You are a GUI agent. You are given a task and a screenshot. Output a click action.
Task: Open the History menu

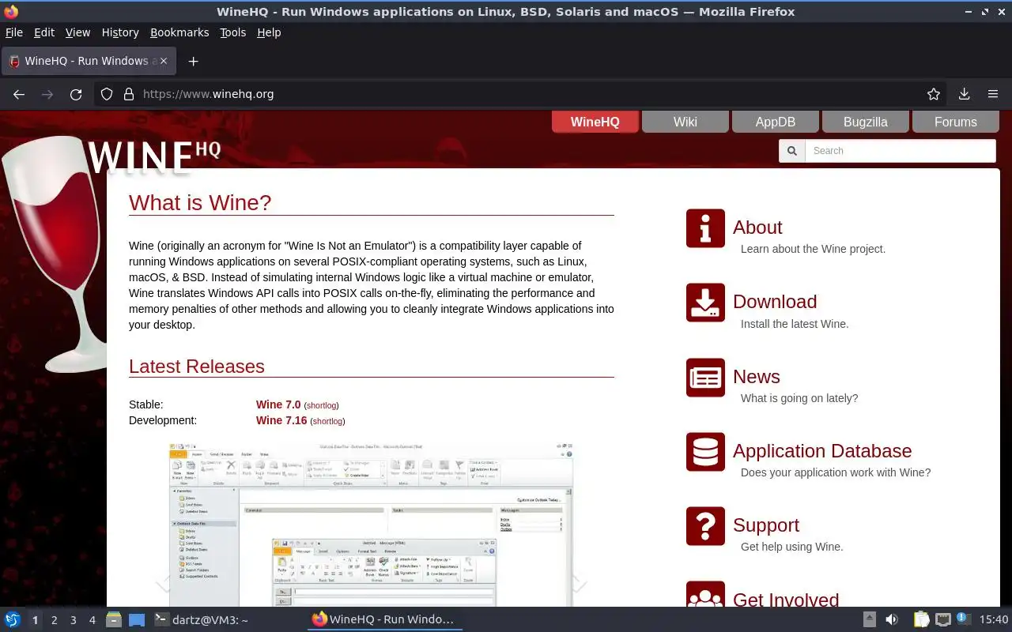coord(120,32)
